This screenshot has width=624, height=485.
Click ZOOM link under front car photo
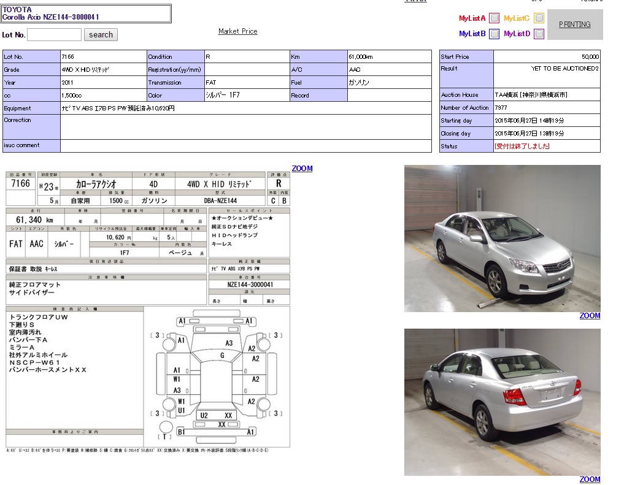590,316
